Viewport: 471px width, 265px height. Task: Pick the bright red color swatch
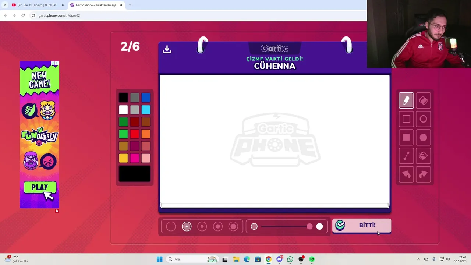click(x=135, y=134)
